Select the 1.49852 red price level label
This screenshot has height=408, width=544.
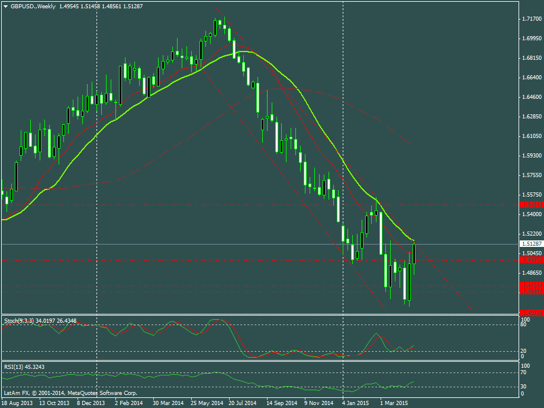pos(531,259)
